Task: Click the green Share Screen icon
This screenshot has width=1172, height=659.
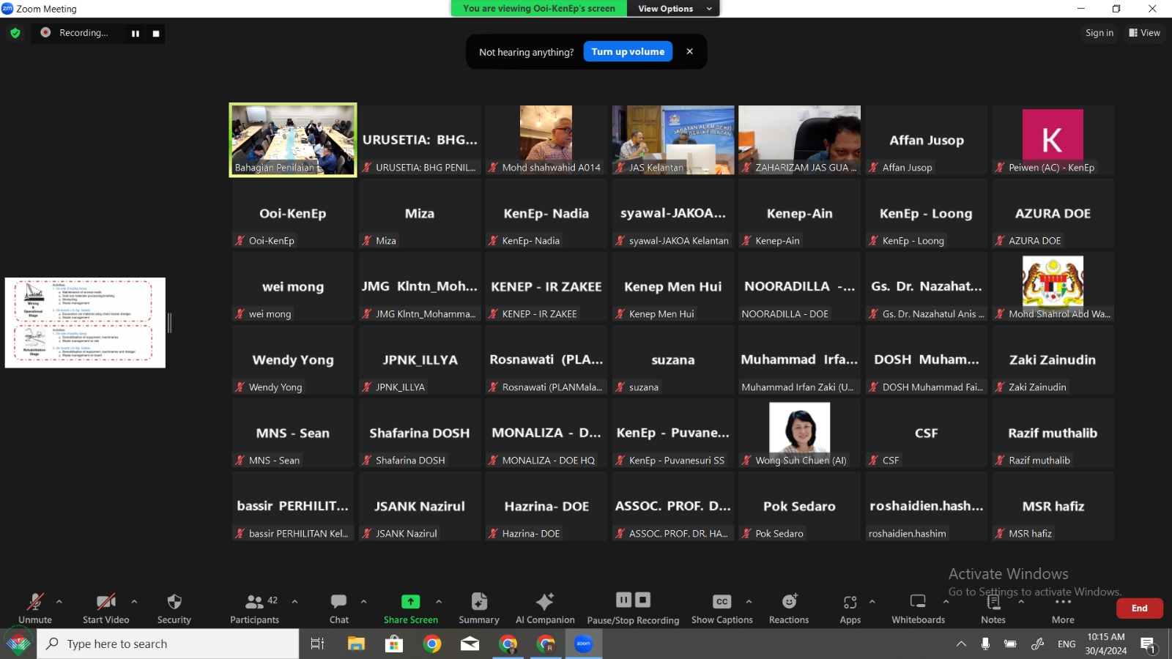Action: point(411,602)
